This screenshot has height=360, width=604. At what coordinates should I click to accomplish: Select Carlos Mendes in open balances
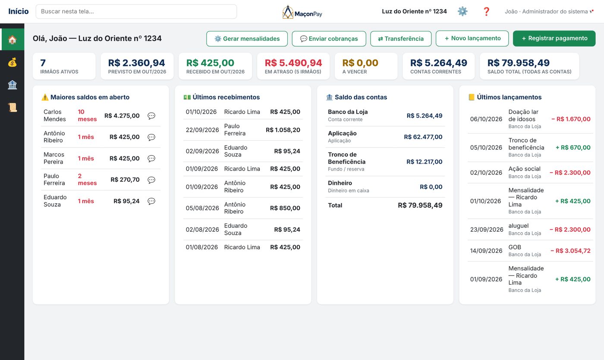55,115
